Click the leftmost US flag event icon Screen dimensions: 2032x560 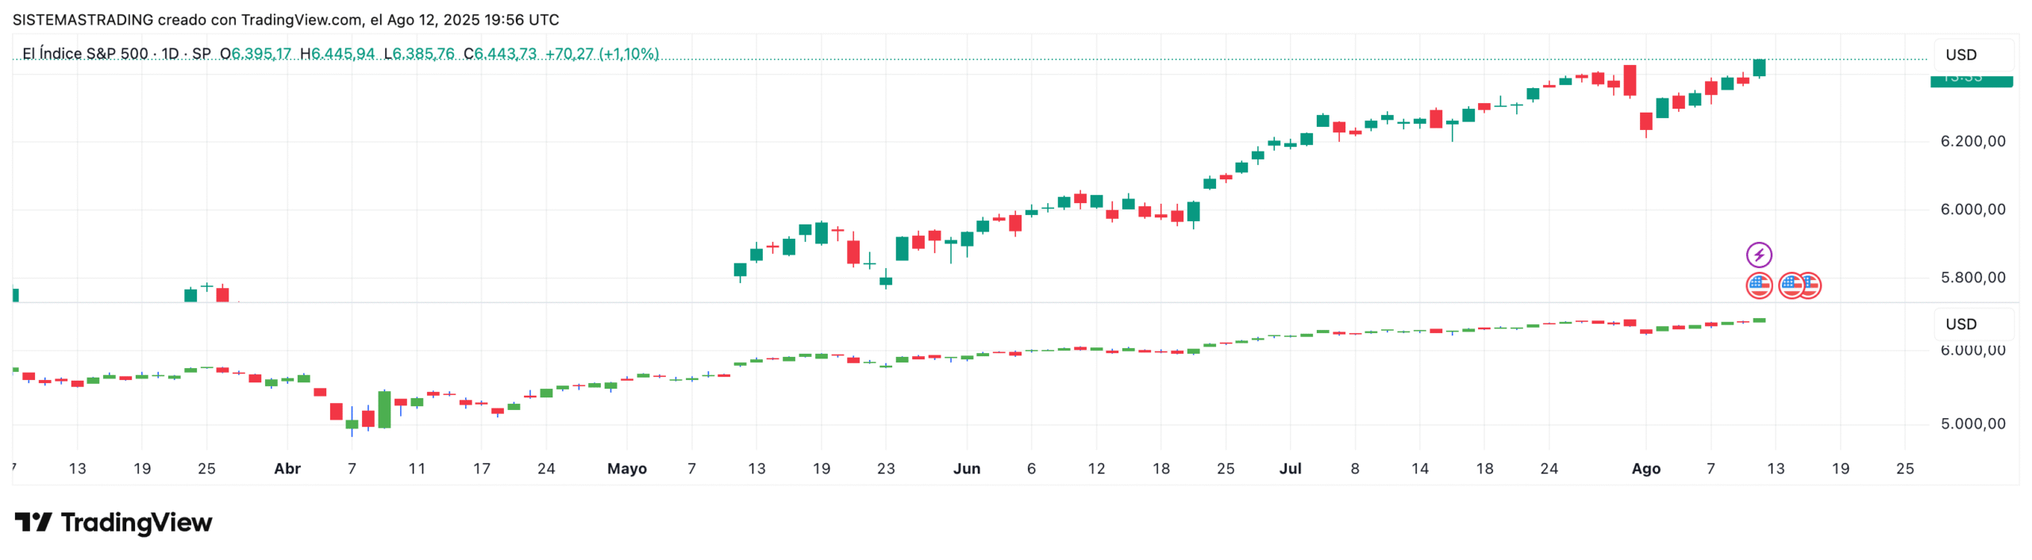point(1758,285)
